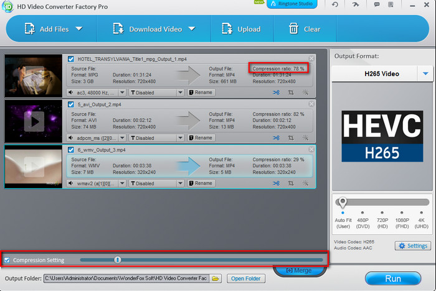The width and height of the screenshot is (436, 291).
Task: Expand the Download Video dropdown arrow
Action: (x=192, y=29)
